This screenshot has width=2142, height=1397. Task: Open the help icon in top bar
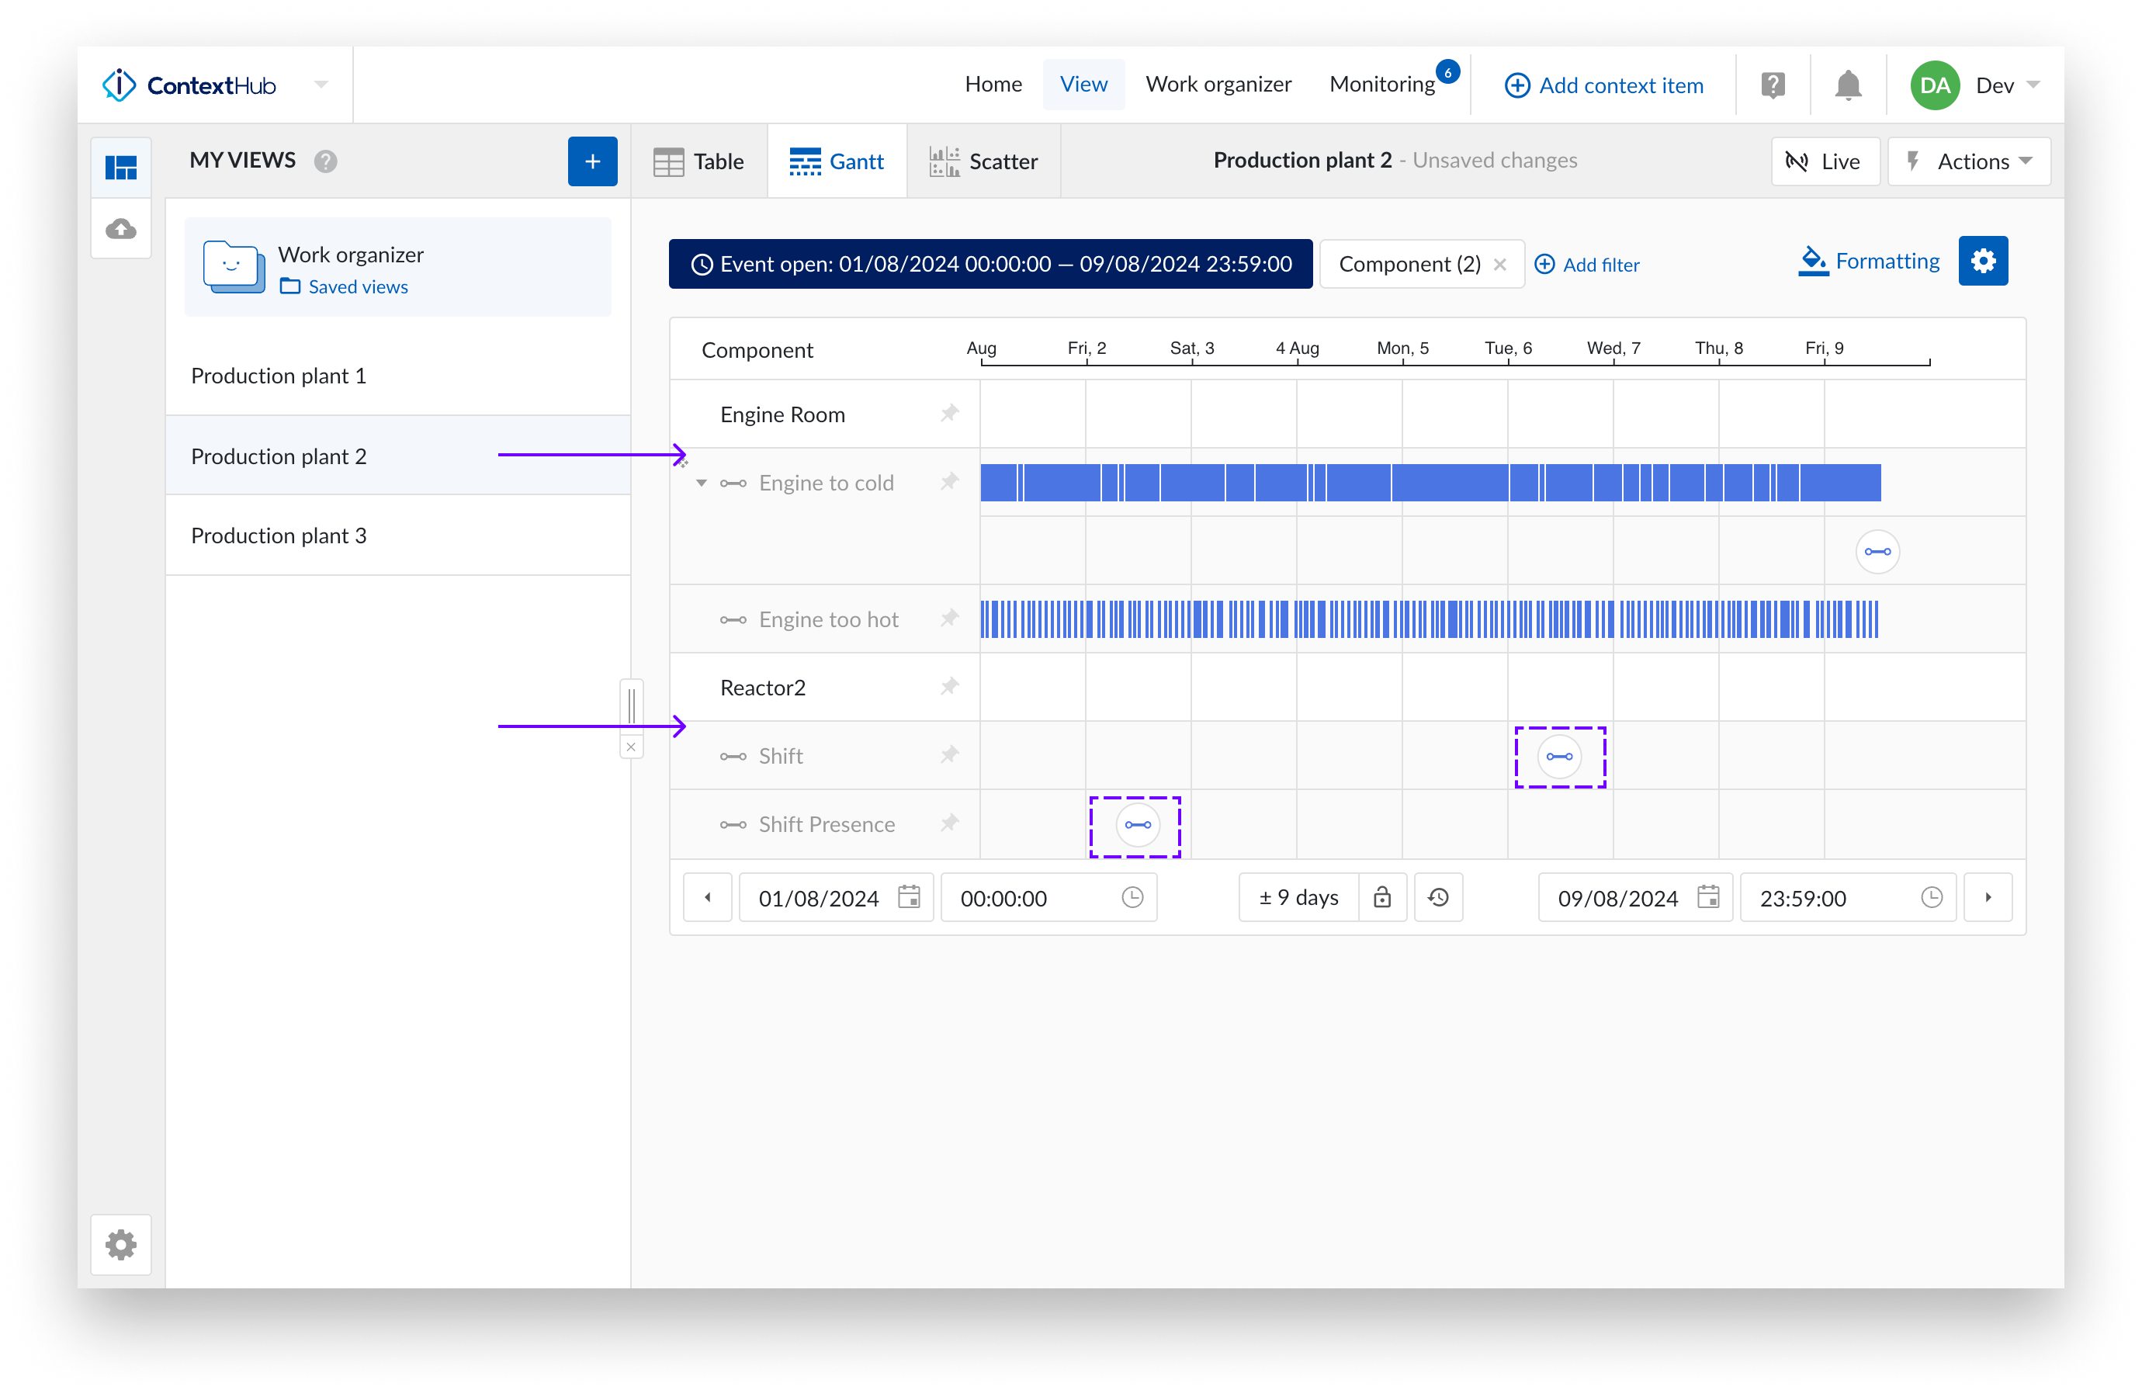pos(1772,85)
